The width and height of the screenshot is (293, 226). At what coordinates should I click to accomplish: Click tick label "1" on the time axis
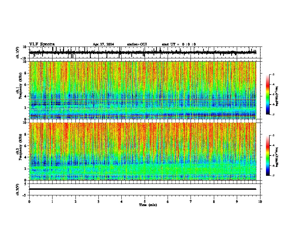(x=52, y=202)
